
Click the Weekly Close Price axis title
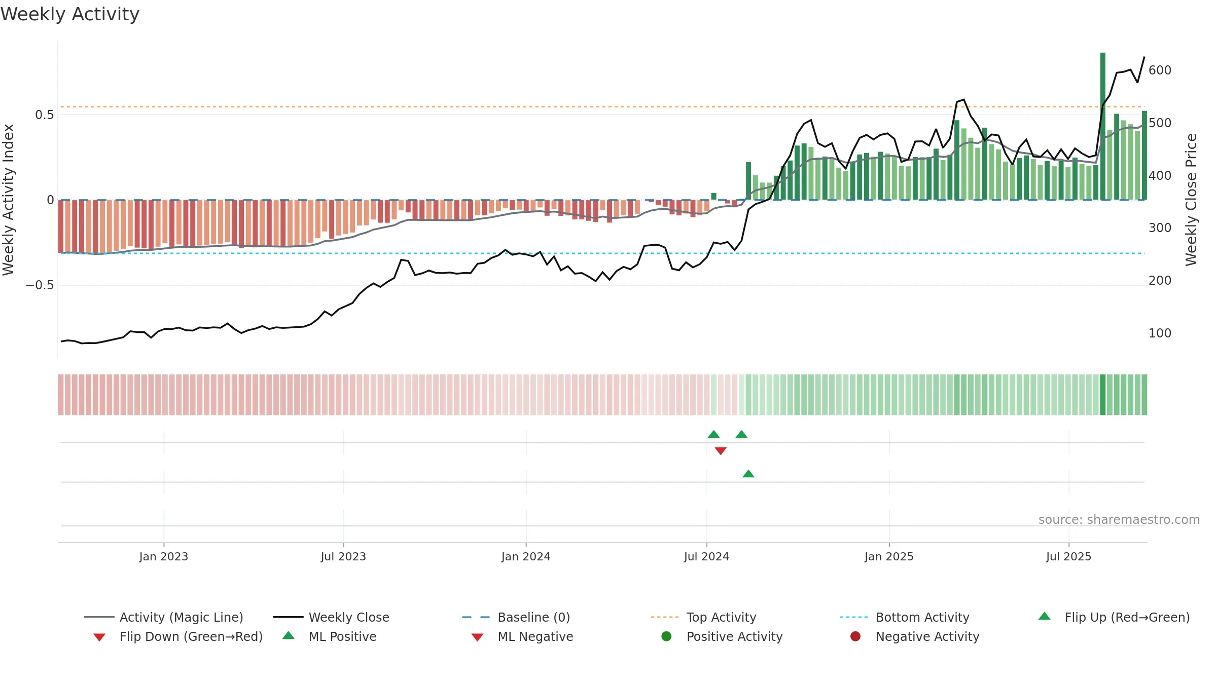(1191, 200)
